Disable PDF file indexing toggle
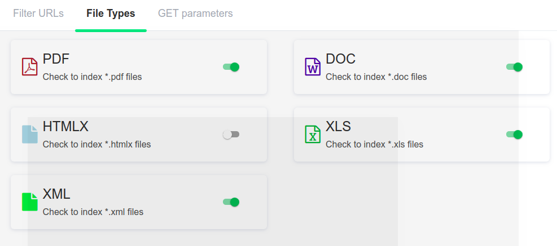Viewport: 557px width, 246px height. (x=231, y=67)
